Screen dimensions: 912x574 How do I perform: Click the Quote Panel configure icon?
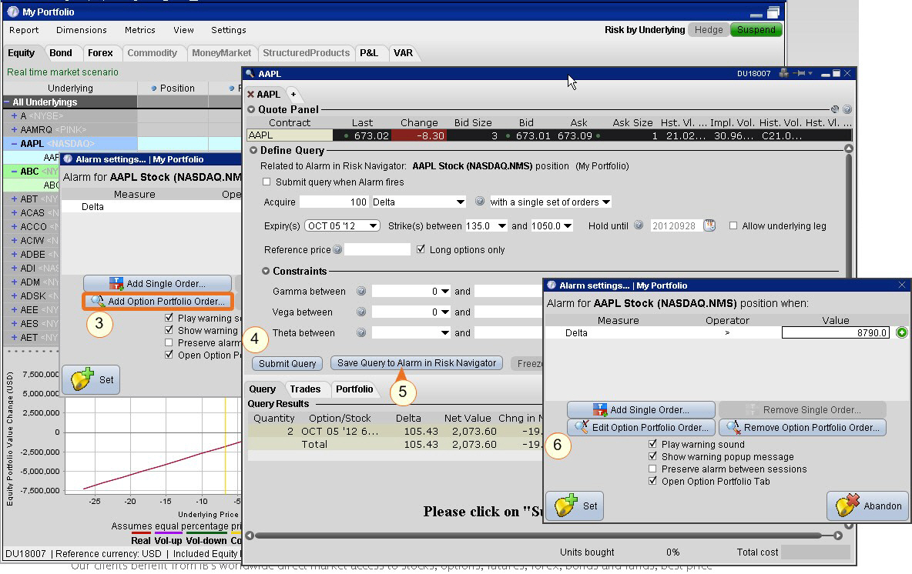(x=835, y=110)
